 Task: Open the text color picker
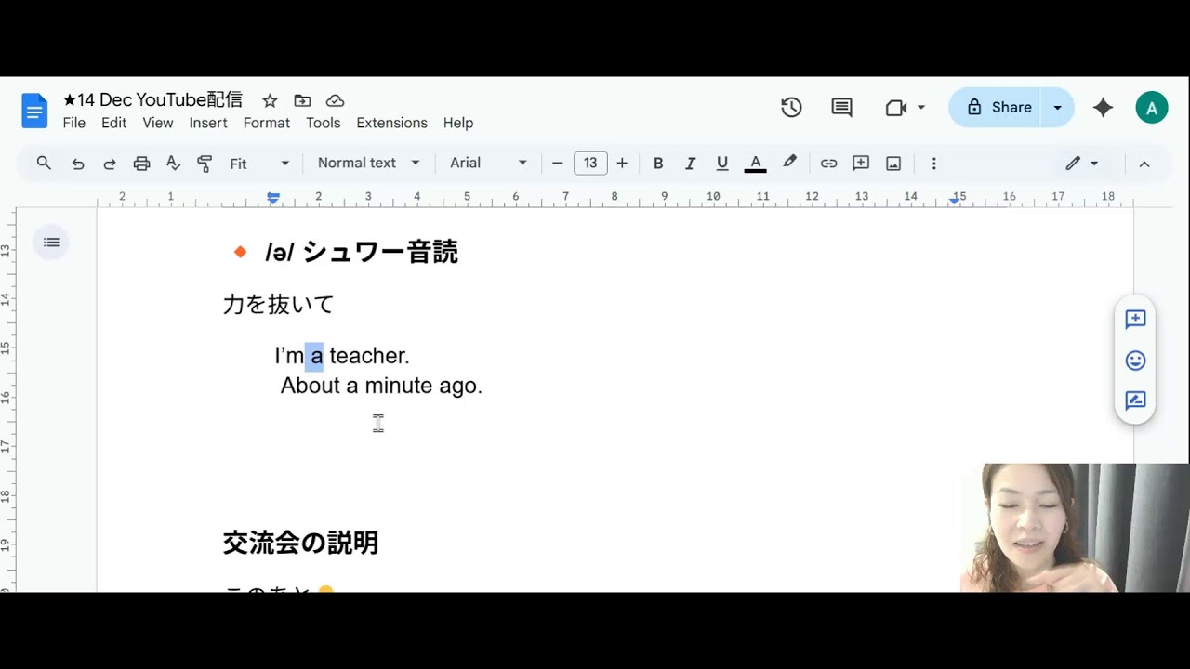coord(756,164)
